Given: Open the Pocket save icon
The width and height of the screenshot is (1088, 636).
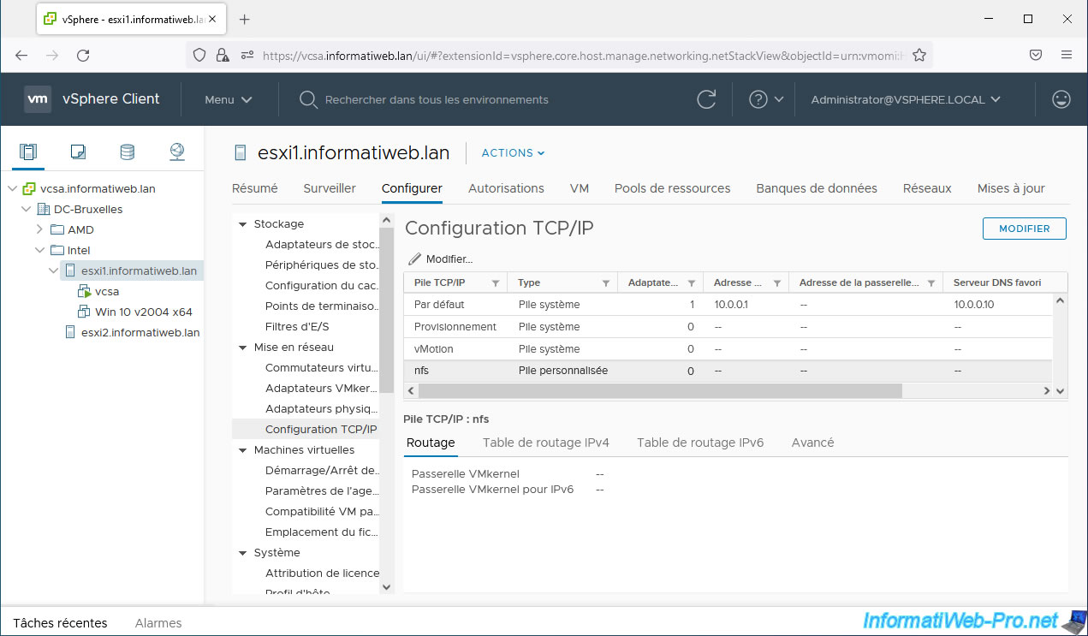Looking at the screenshot, I should [x=1036, y=55].
